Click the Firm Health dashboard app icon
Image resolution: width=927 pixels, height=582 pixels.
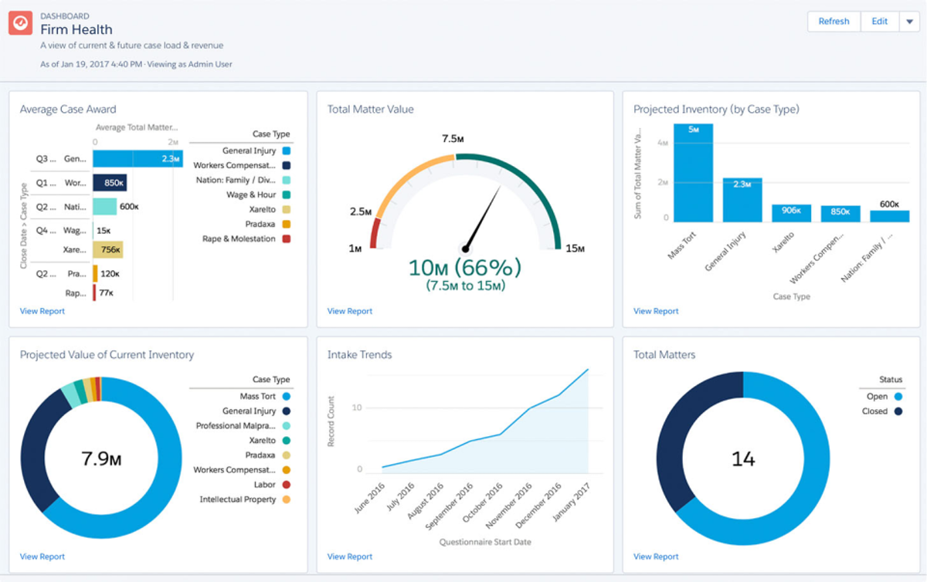(x=21, y=23)
